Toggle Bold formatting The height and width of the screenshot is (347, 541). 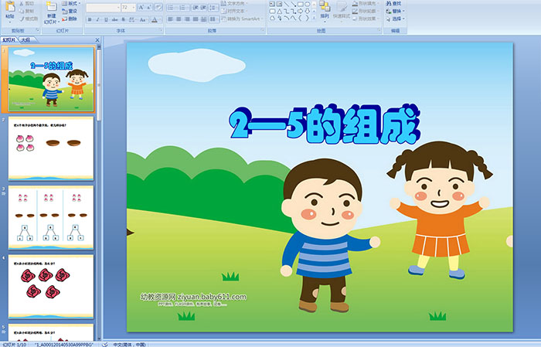click(90, 19)
